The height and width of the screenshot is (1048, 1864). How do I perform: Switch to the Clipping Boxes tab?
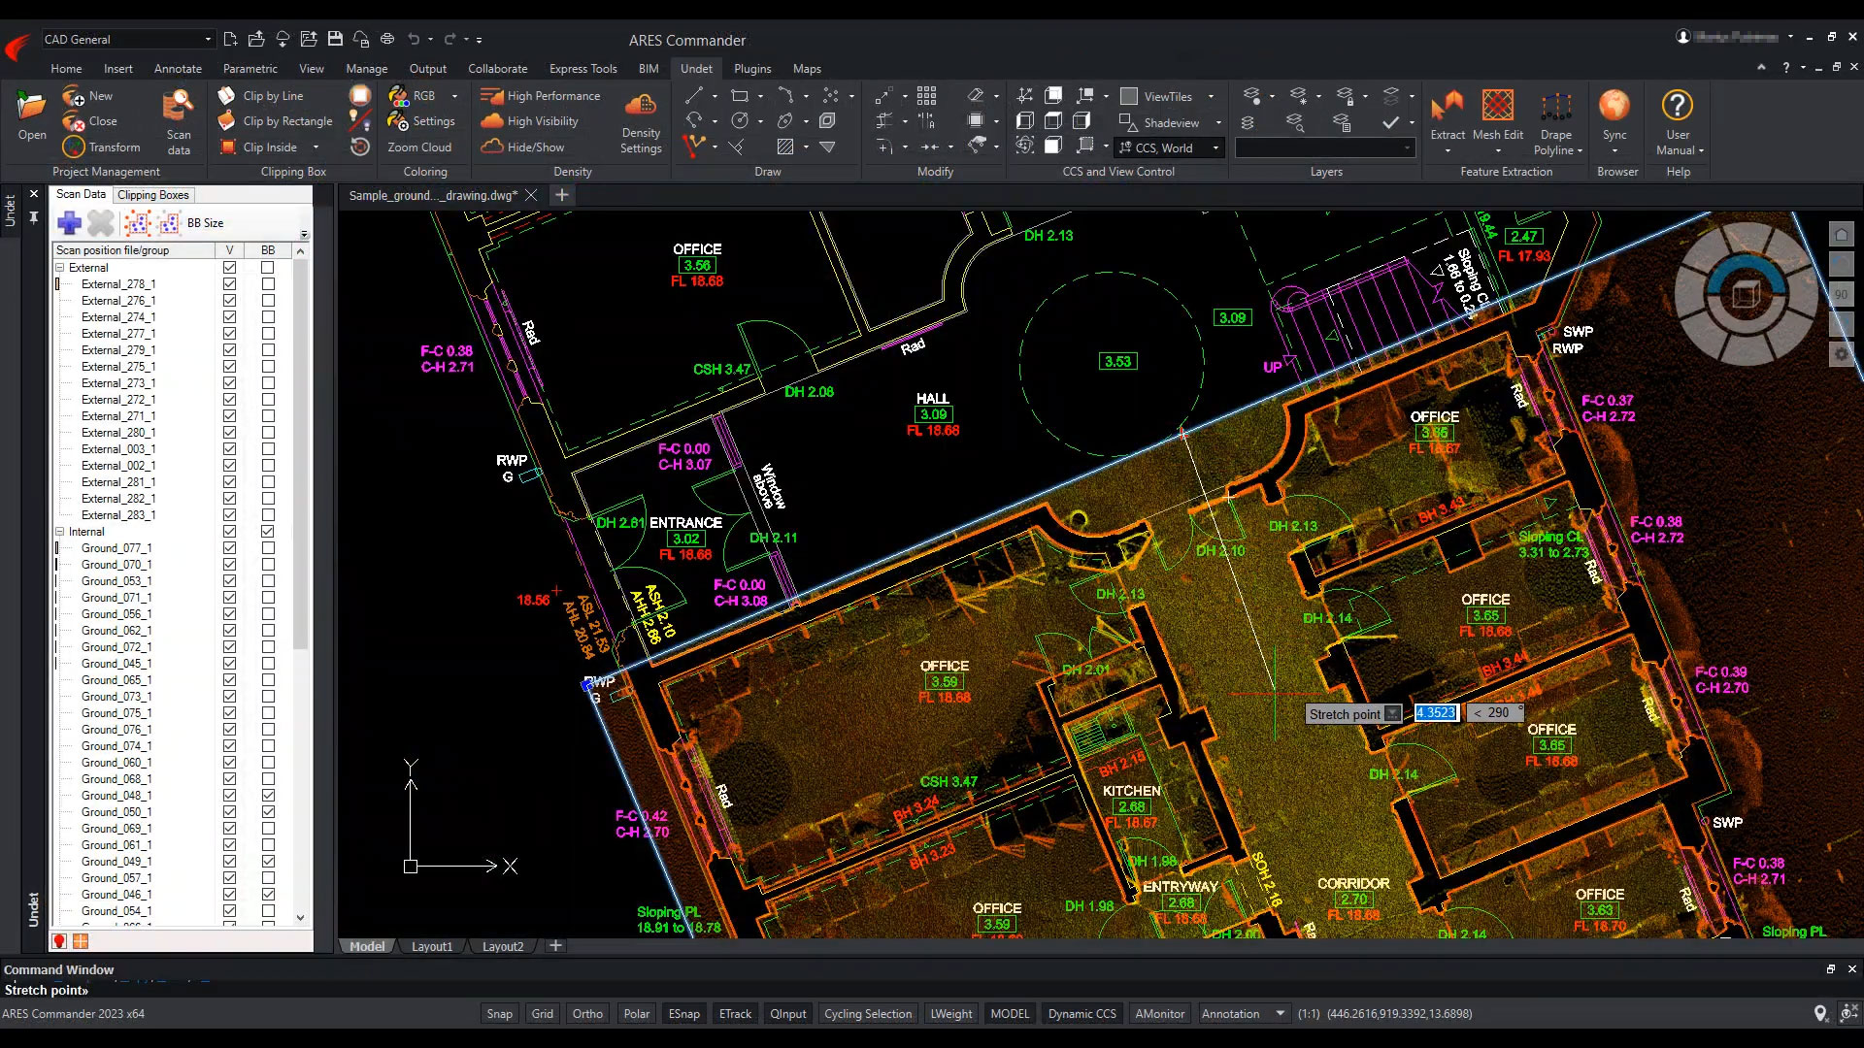[153, 195]
